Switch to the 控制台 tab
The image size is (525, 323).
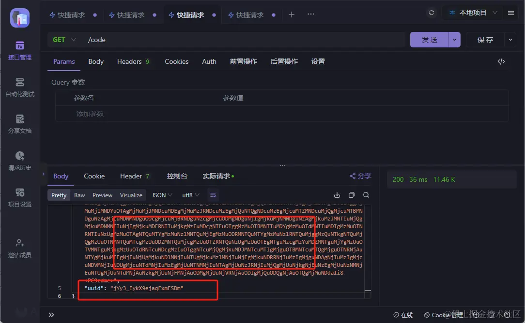[177, 176]
